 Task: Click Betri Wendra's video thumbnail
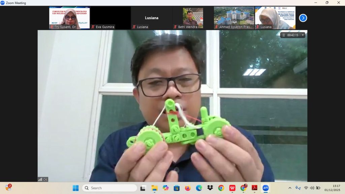click(x=193, y=18)
